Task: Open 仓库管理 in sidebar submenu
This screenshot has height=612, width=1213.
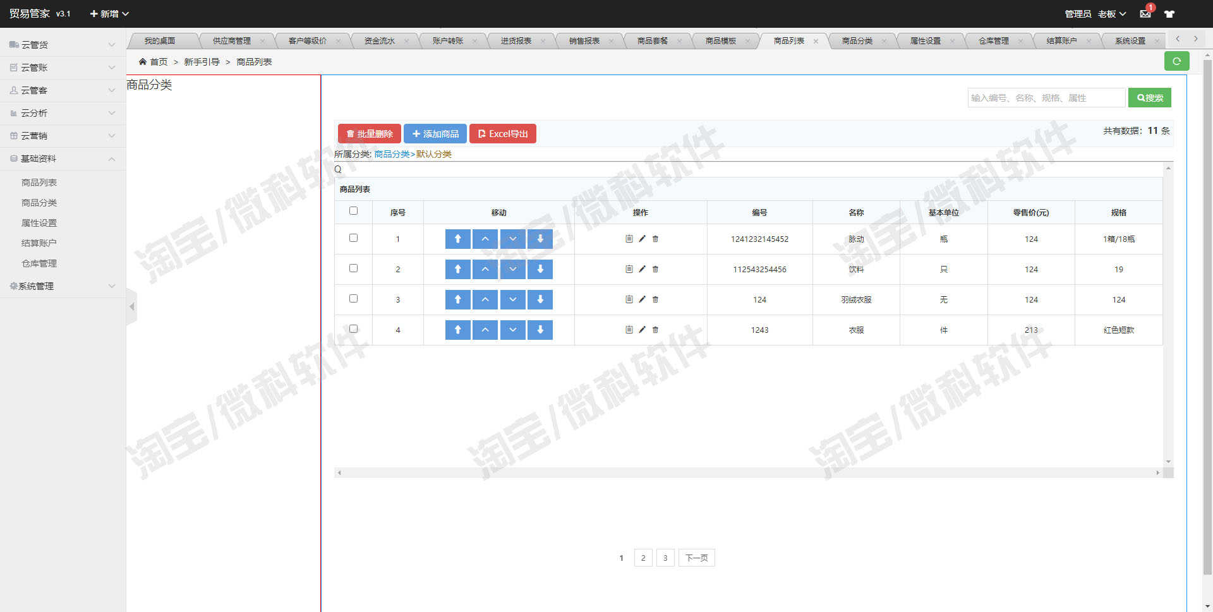Action: tap(39, 263)
